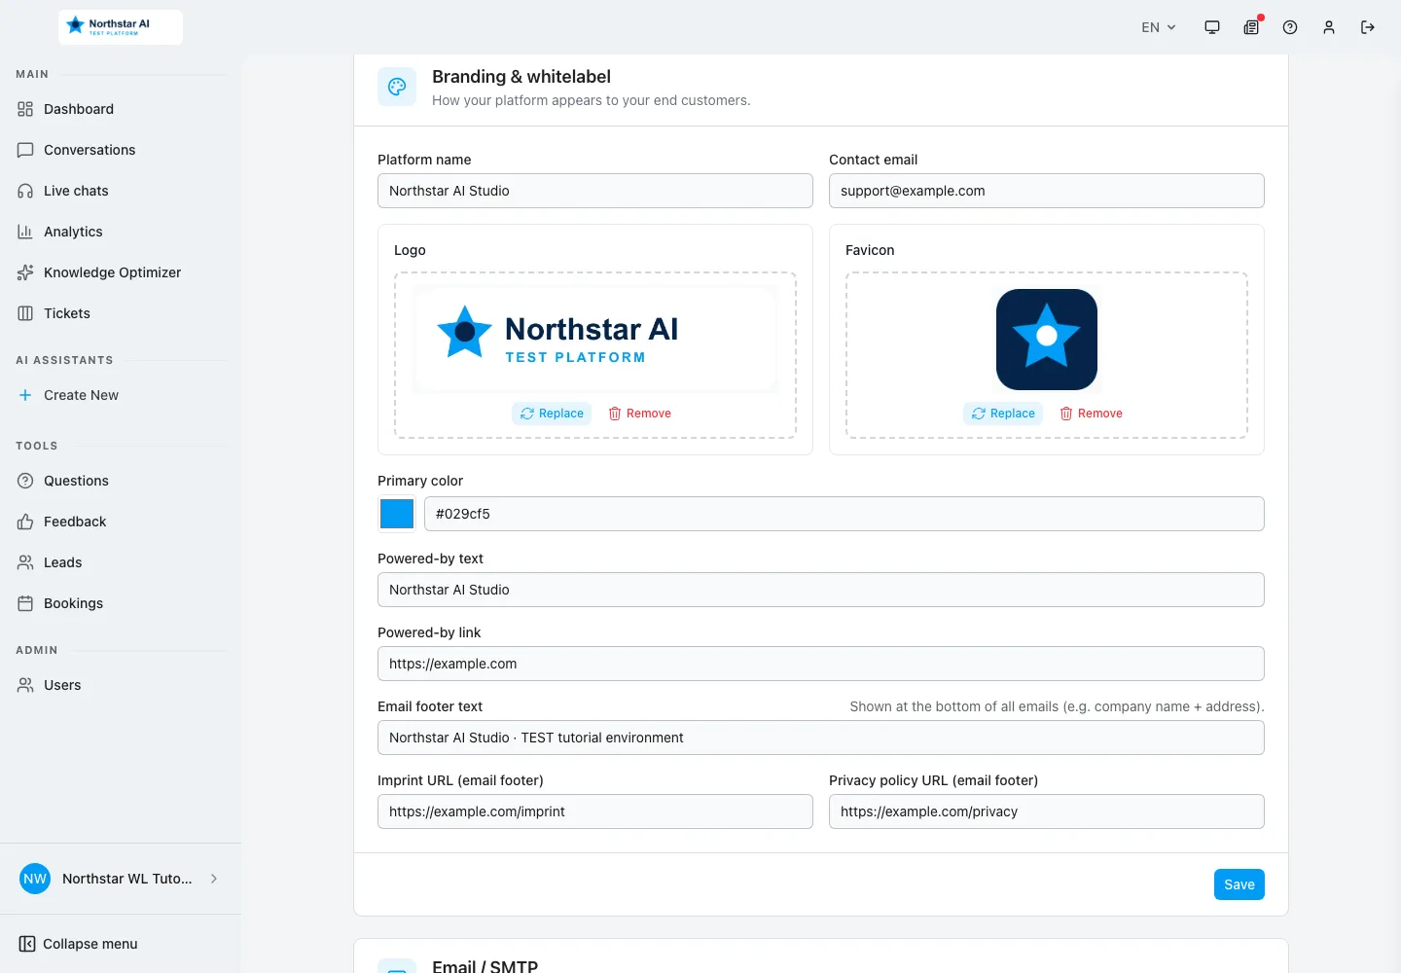Image resolution: width=1401 pixels, height=973 pixels.
Task: Click the Dashboard grid icon
Action: [x=25, y=109]
